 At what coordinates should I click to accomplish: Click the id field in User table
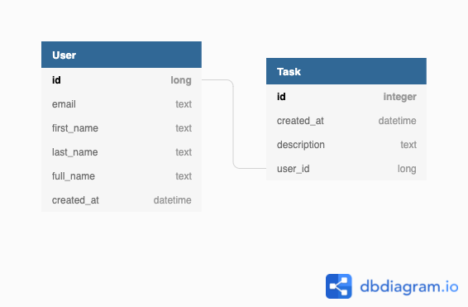pos(122,80)
